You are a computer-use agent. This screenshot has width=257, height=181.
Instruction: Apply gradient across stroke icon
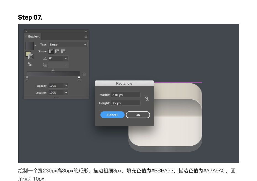(x=63, y=51)
